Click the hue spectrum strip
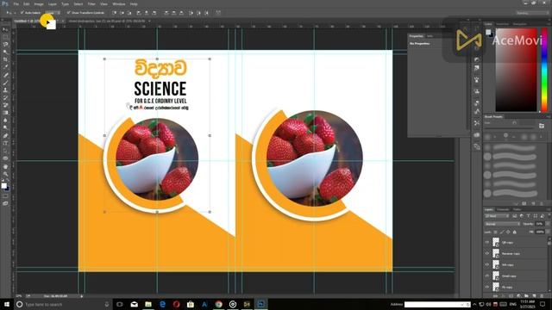Image resolution: width=552 pixels, height=310 pixels. (544, 71)
